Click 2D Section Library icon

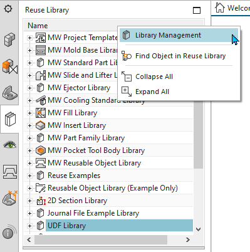pyautogui.click(x=41, y=201)
